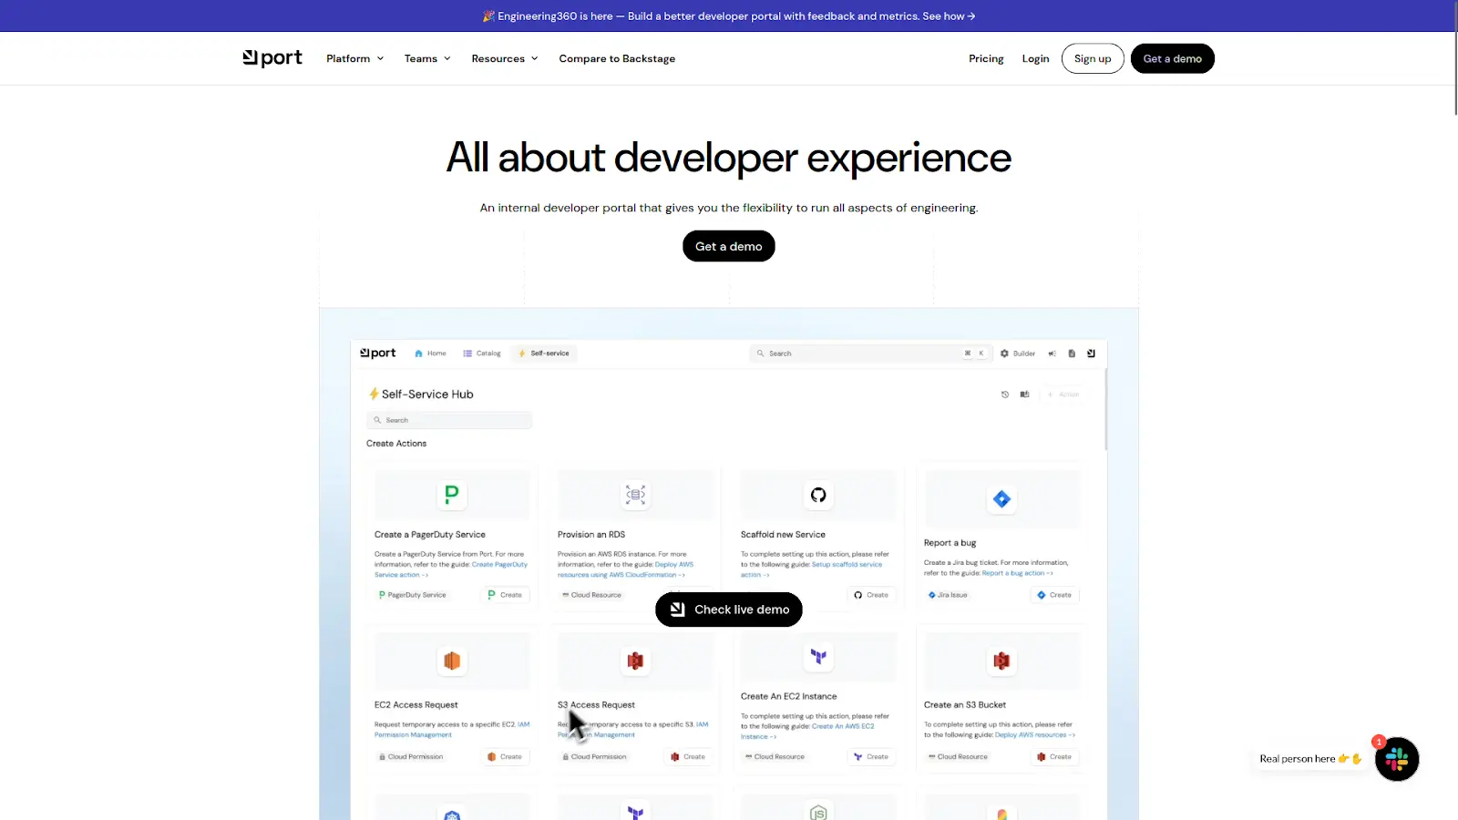Click the PagerDuty Service tag label
Screen dimensions: 1458x820
412,595
